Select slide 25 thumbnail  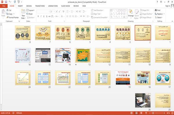[x=163, y=100]
